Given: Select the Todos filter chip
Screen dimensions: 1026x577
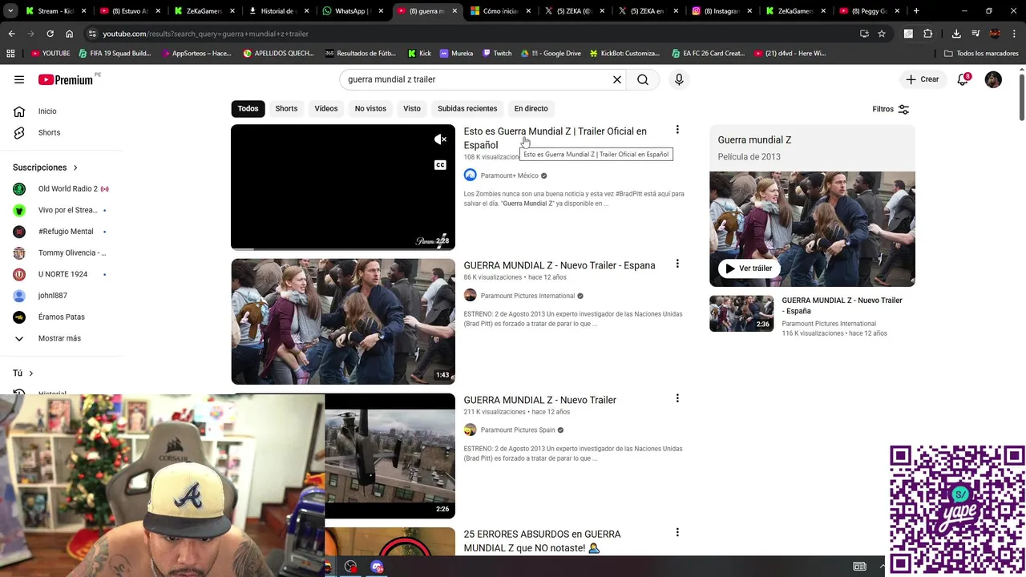Looking at the screenshot, I should click(248, 108).
